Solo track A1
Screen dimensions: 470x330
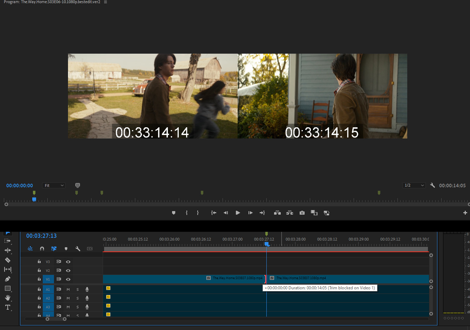(x=77, y=289)
